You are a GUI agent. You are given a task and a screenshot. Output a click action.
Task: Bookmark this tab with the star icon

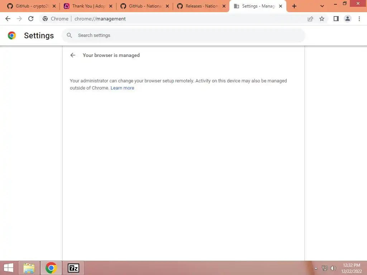tap(322, 19)
